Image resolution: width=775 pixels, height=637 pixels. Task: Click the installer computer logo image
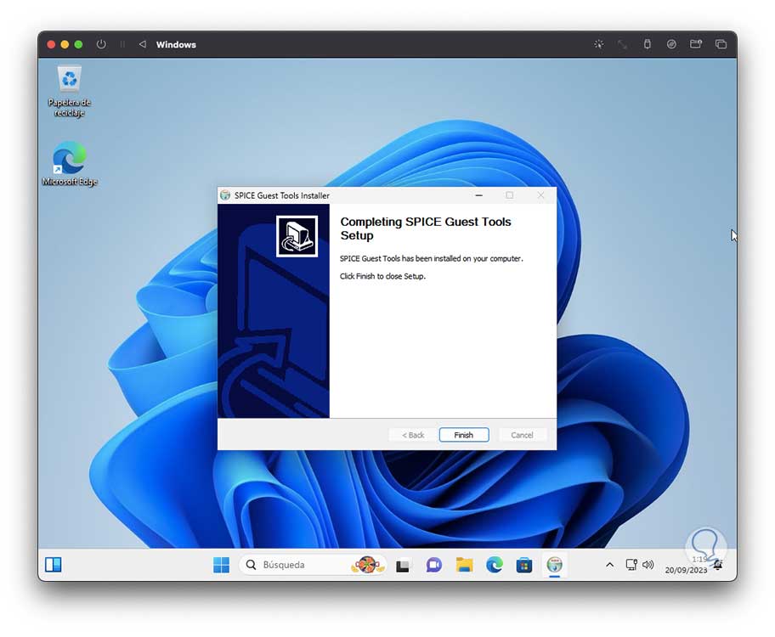coord(297,236)
